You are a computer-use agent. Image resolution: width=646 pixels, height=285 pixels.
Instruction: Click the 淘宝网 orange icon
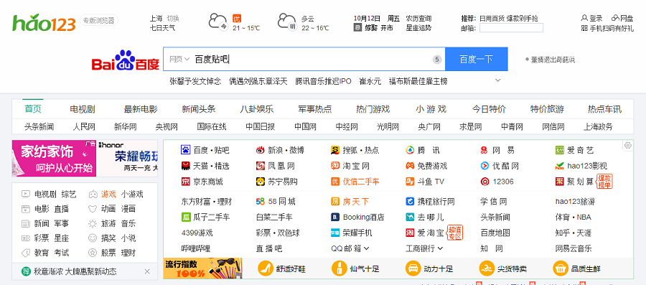tap(335, 166)
